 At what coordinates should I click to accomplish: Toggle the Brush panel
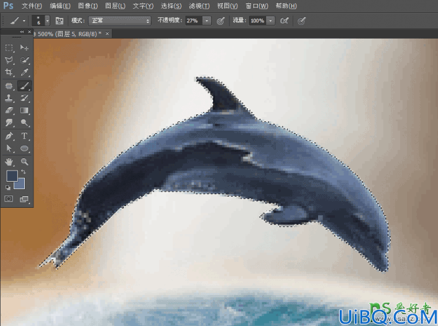point(59,21)
